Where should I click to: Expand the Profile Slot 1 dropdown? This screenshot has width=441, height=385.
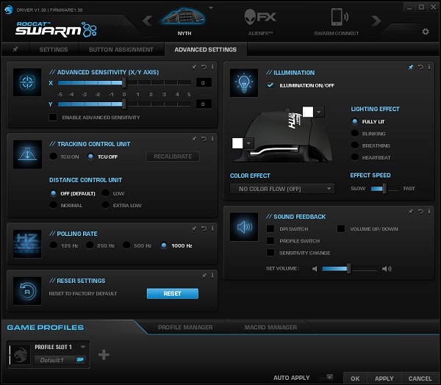point(83,347)
